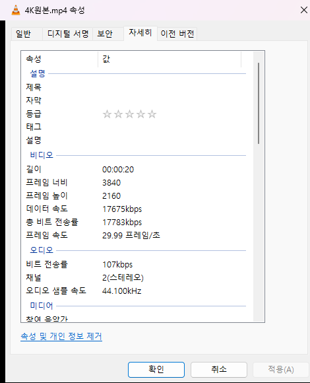The height and width of the screenshot is (383, 310).
Task: Go to the 이전 버전 tab
Action: (x=177, y=34)
